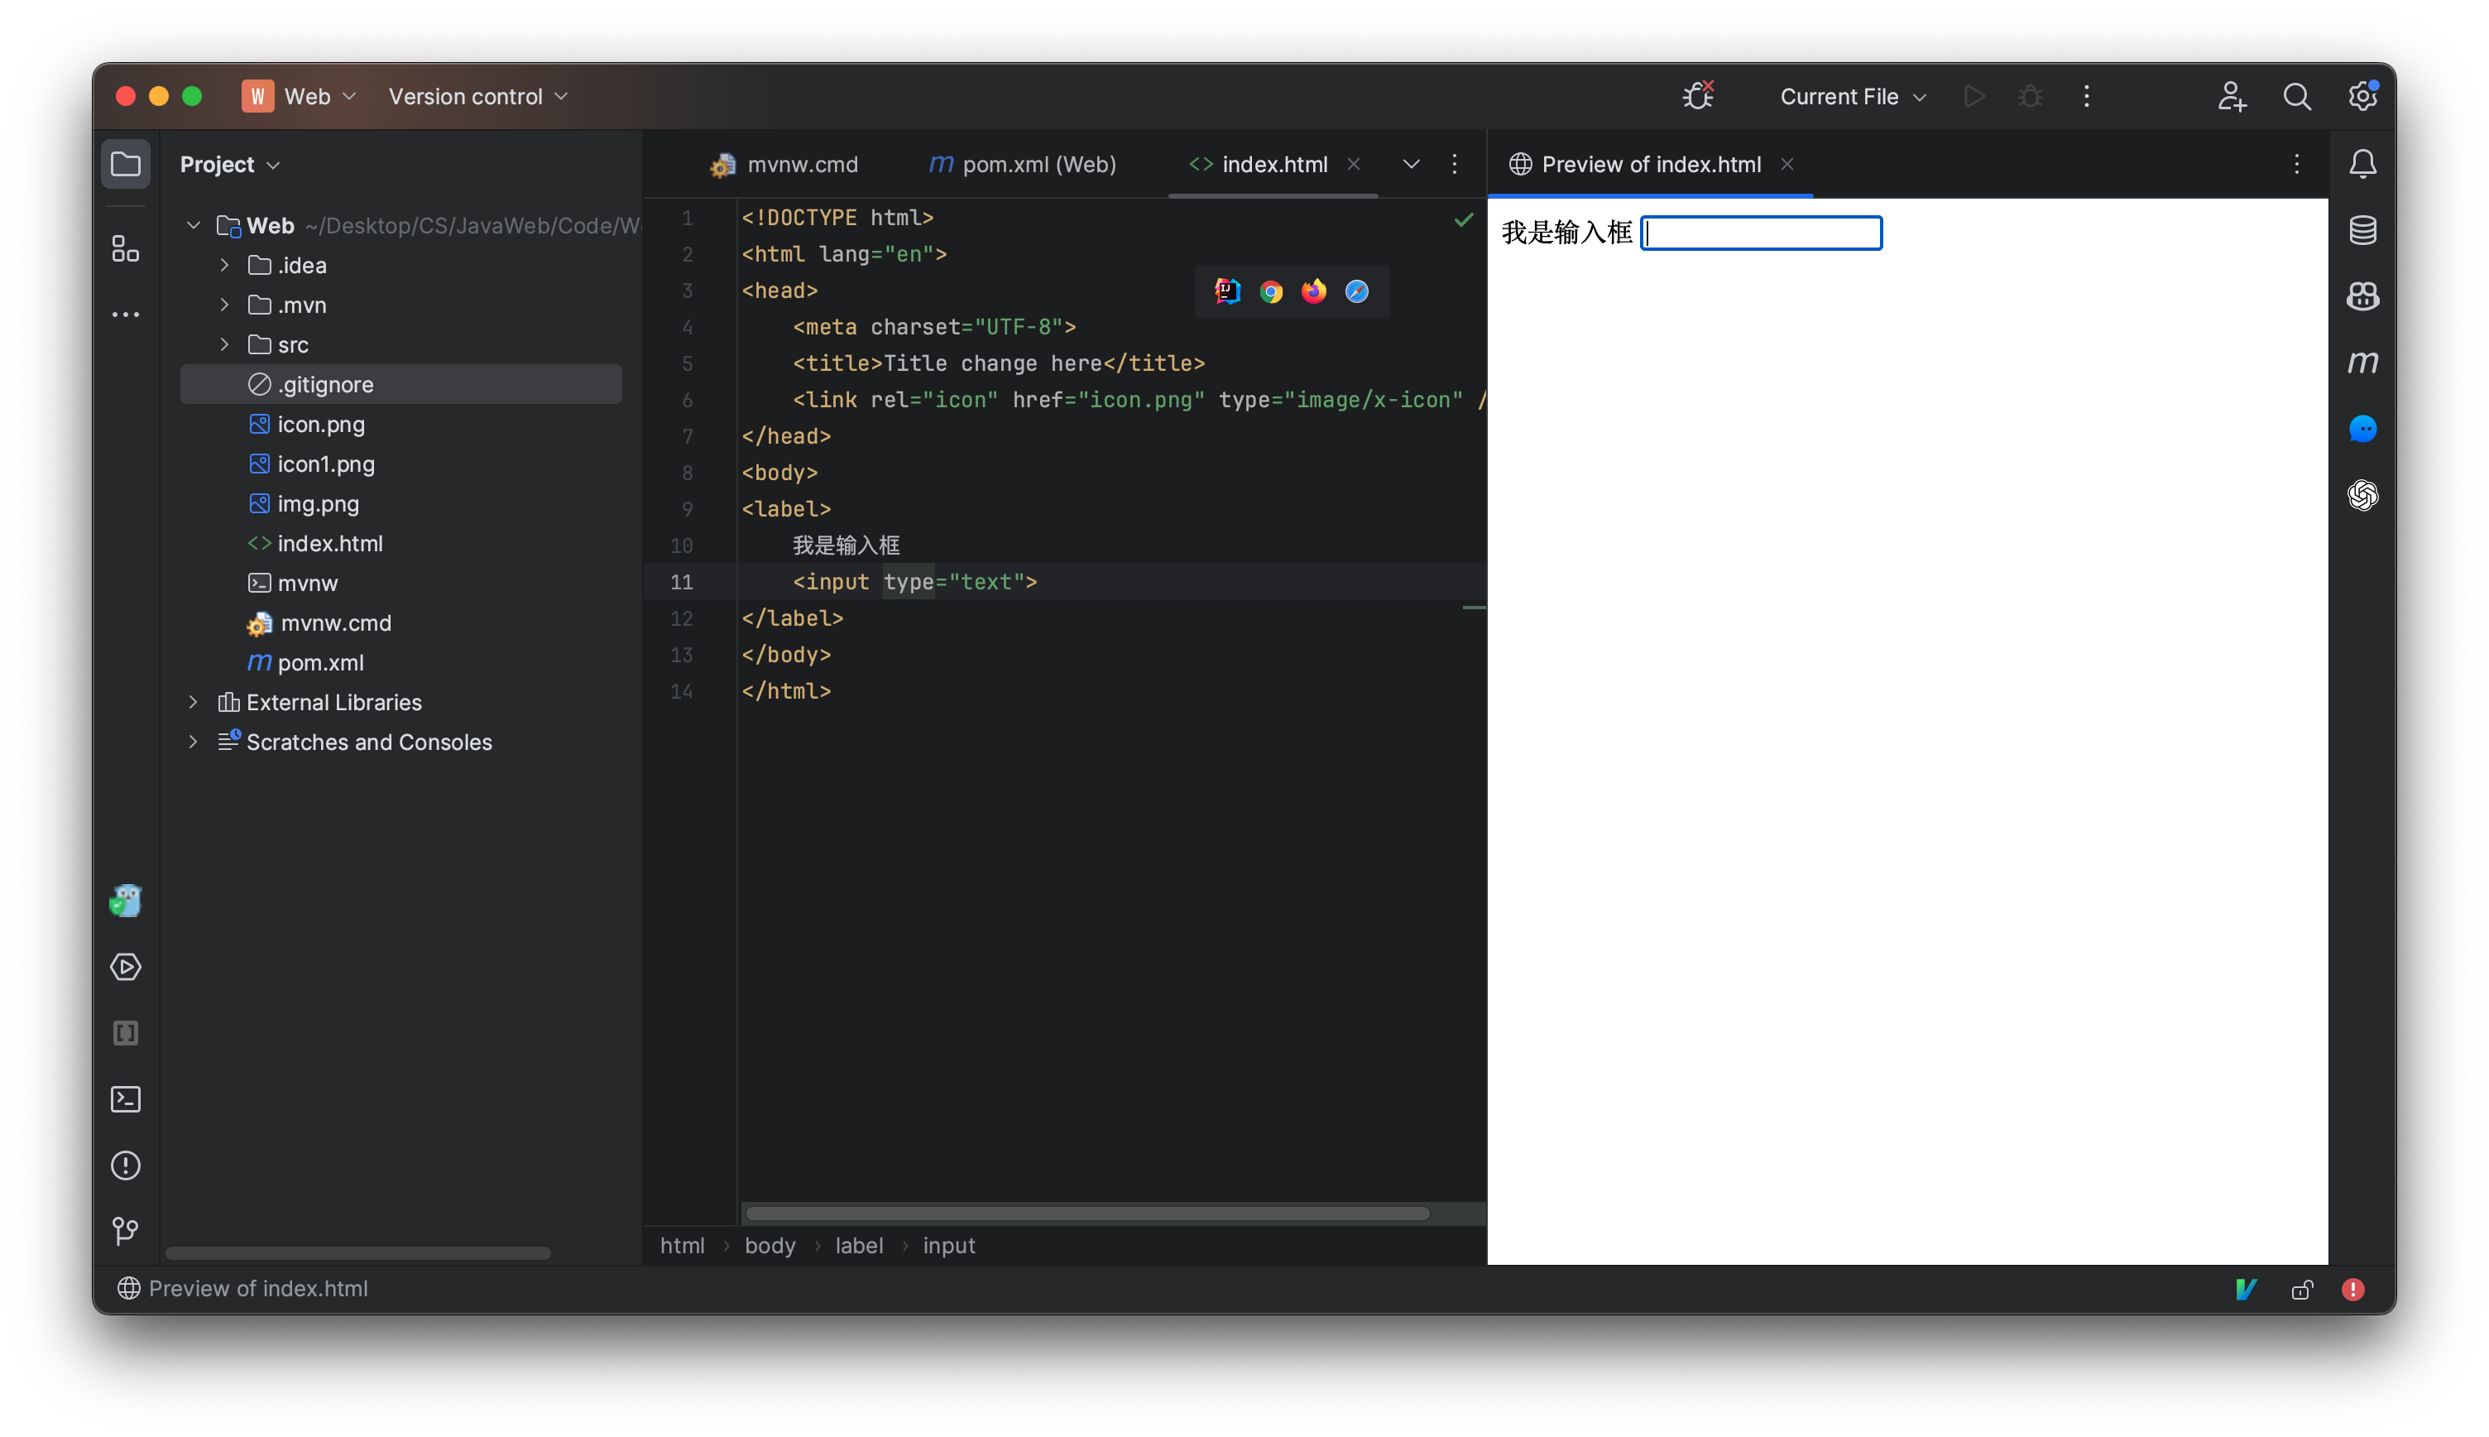The height and width of the screenshot is (1437, 2489).
Task: Open the Project view selector dropdown
Action: pos(230,165)
